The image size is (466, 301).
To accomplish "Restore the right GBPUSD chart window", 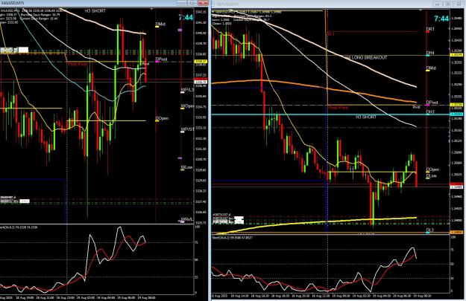I will click(448, 4).
